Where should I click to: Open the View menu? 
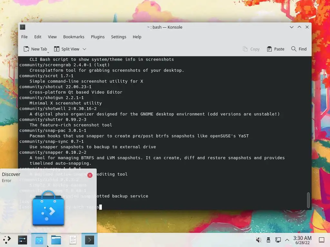pos(52,37)
